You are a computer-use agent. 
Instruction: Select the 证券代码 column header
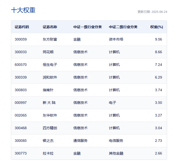point(22,27)
